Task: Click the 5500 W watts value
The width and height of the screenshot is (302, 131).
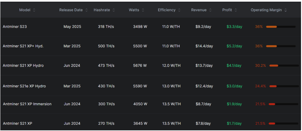Action: click(140, 46)
